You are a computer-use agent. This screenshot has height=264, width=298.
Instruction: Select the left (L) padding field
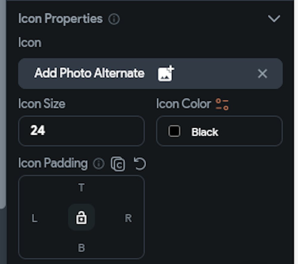(35, 218)
